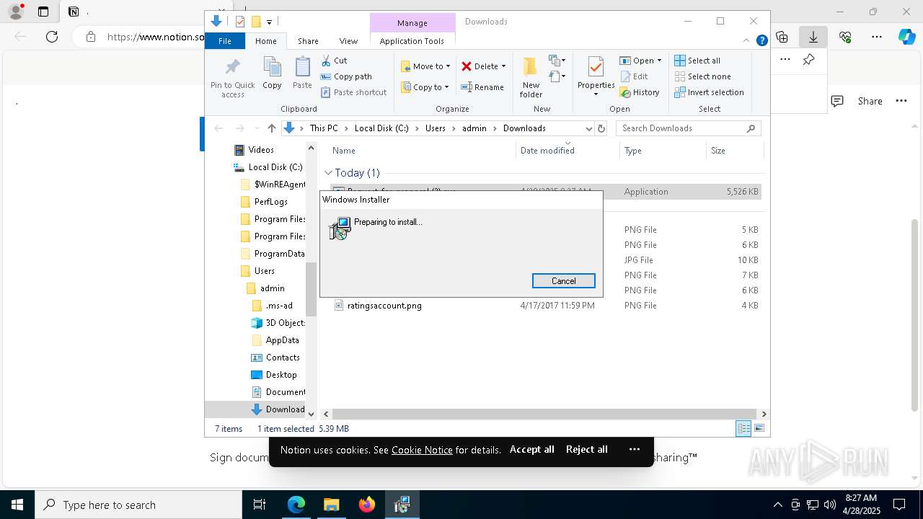Open recent locations dropdown arrow
This screenshot has height=519, width=923.
[255, 128]
